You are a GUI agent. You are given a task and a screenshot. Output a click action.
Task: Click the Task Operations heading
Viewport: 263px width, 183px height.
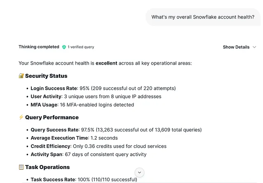pyautogui.click(x=47, y=167)
